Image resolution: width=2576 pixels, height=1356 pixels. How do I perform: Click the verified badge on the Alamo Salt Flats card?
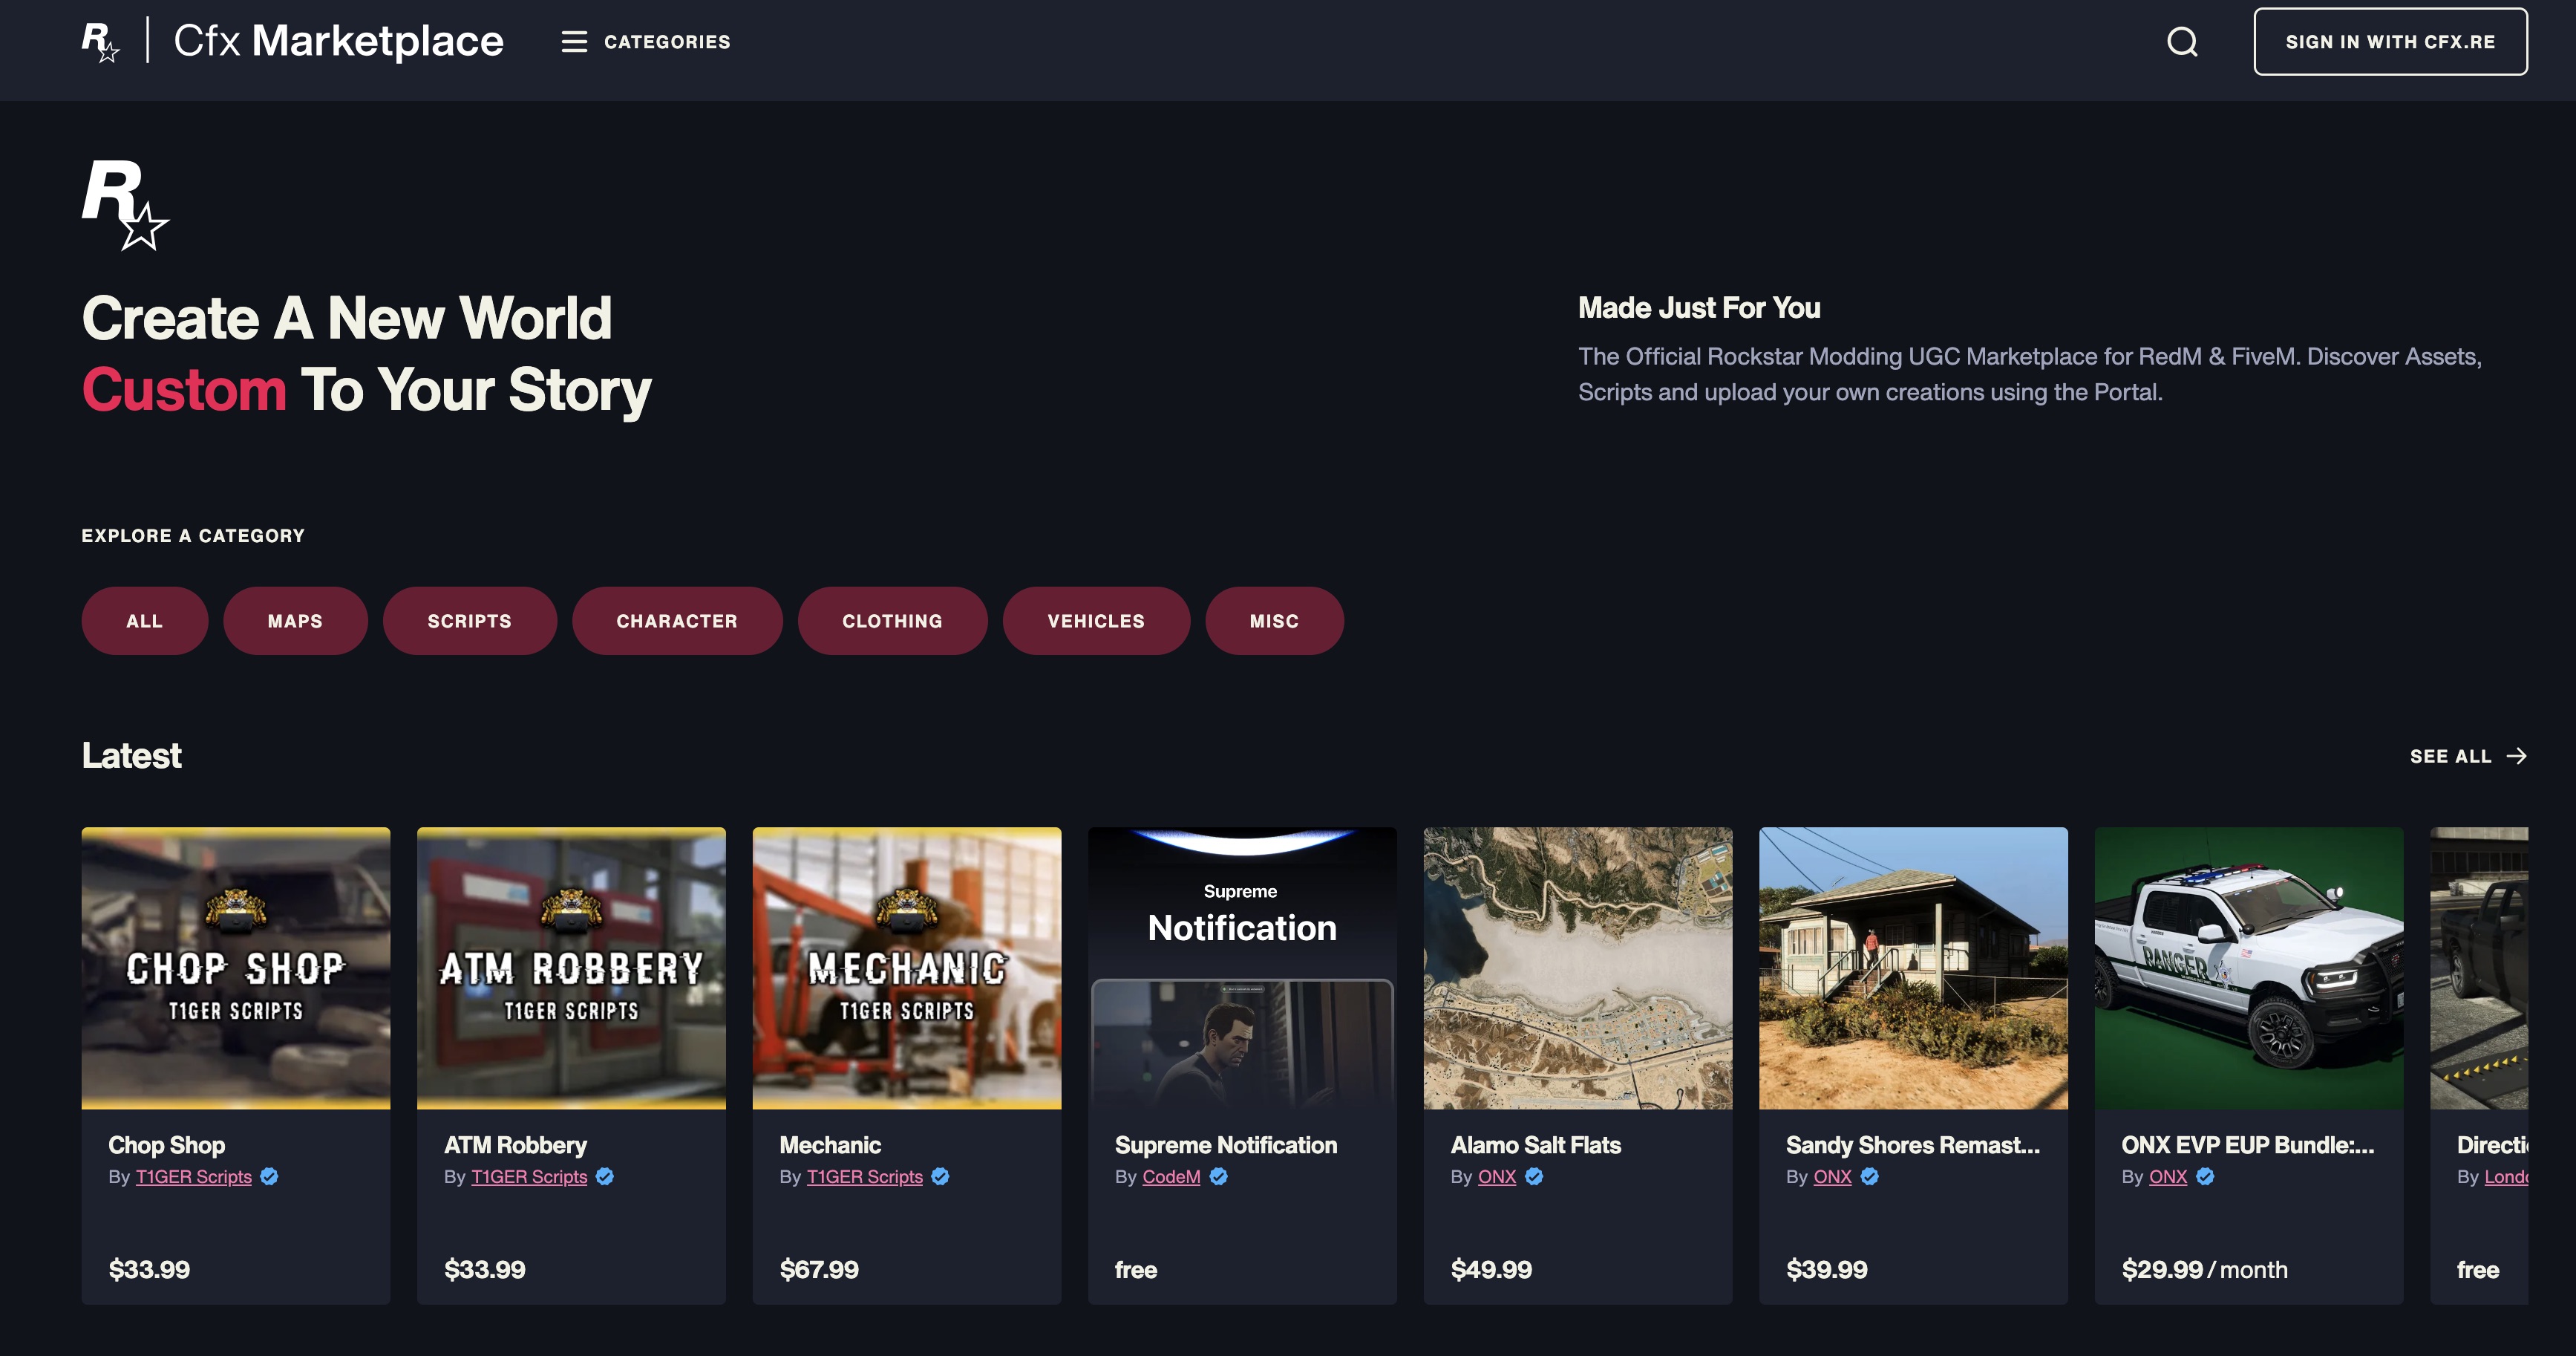click(x=1534, y=1177)
